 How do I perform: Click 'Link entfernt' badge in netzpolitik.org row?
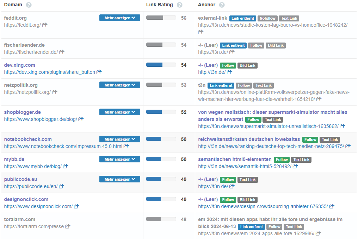[221, 85]
